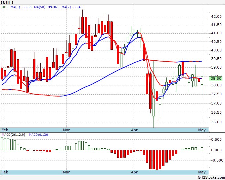Click May on the price chart time axis
Image resolution: width=225 pixels, height=180 pixels.
[x=202, y=130]
